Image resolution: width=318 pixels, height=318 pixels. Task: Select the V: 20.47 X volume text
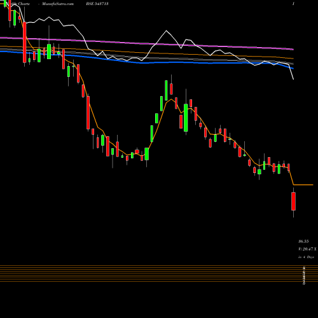(307, 249)
